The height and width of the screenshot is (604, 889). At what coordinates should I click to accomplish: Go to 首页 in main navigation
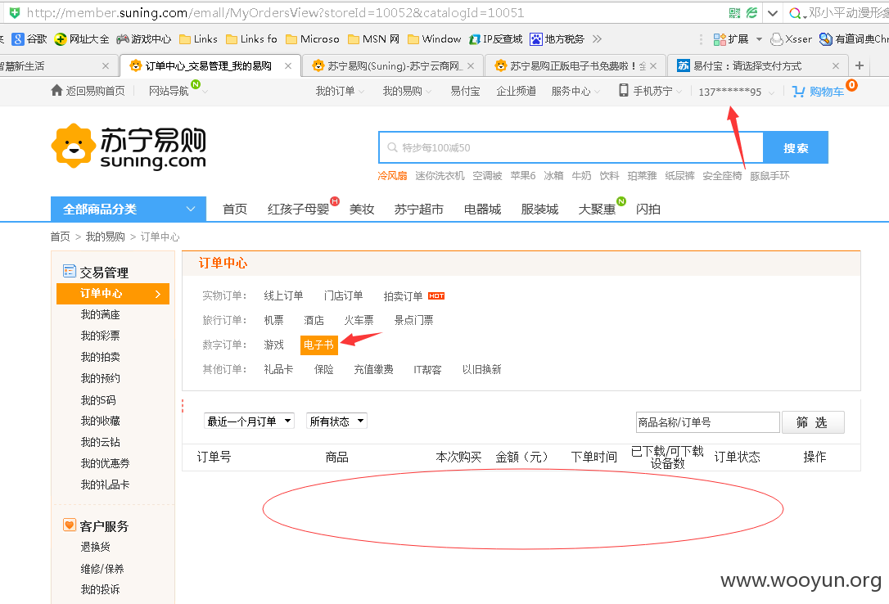click(235, 210)
